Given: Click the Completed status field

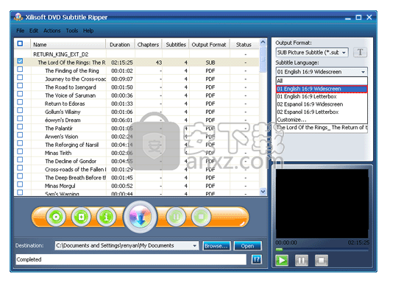Looking at the screenshot, I should (x=131, y=259).
